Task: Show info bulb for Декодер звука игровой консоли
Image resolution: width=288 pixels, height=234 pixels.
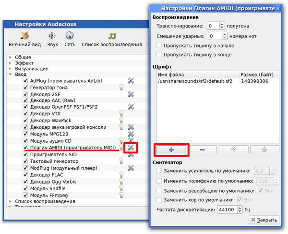Action: (x=121, y=127)
